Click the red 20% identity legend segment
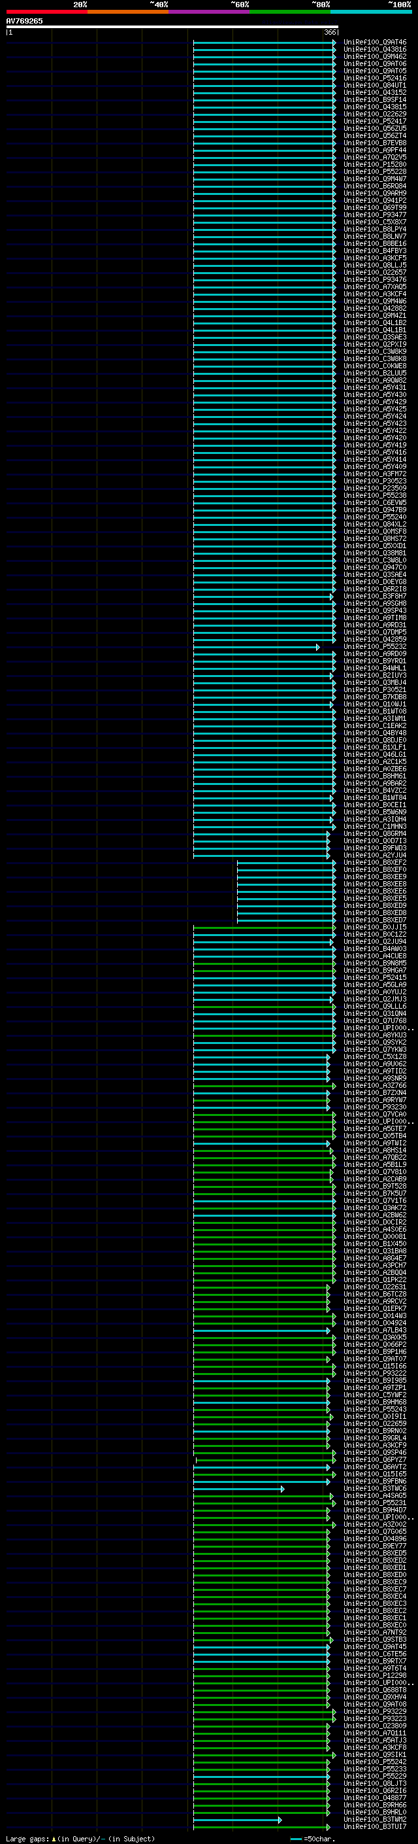Screen dimensions: 418x1844 [46, 12]
